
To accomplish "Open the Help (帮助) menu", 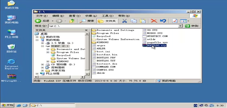I will point(124,16).
